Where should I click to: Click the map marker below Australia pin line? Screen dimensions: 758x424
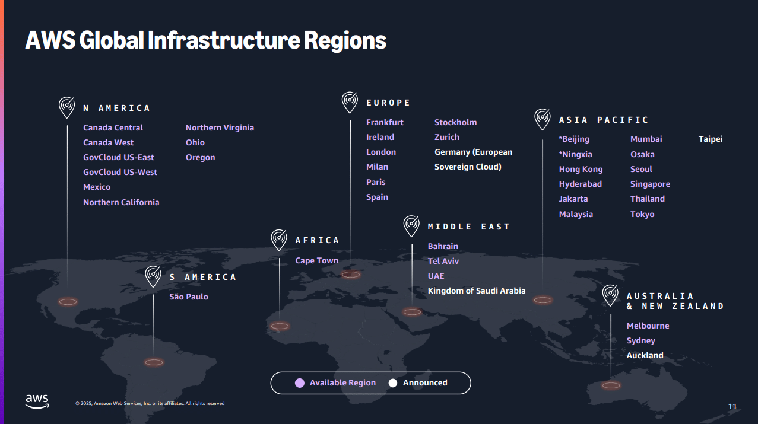click(x=611, y=385)
